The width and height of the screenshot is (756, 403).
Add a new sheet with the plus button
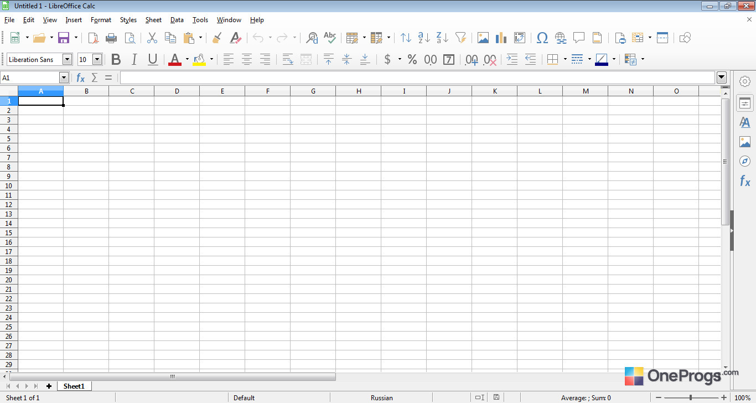[49, 386]
